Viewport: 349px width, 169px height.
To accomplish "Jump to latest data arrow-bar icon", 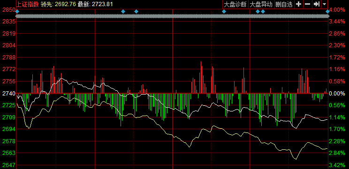I will [317, 4].
